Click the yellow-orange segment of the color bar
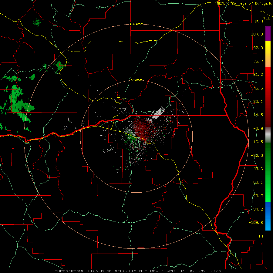273x273 pixels. pyautogui.click(x=268, y=54)
